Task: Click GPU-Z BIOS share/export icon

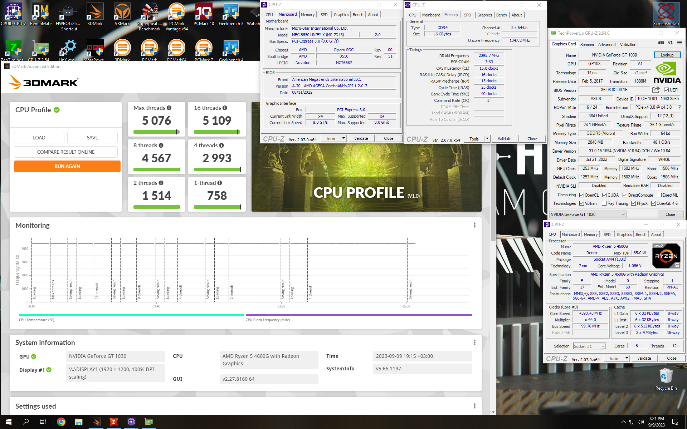Action: tap(656, 90)
